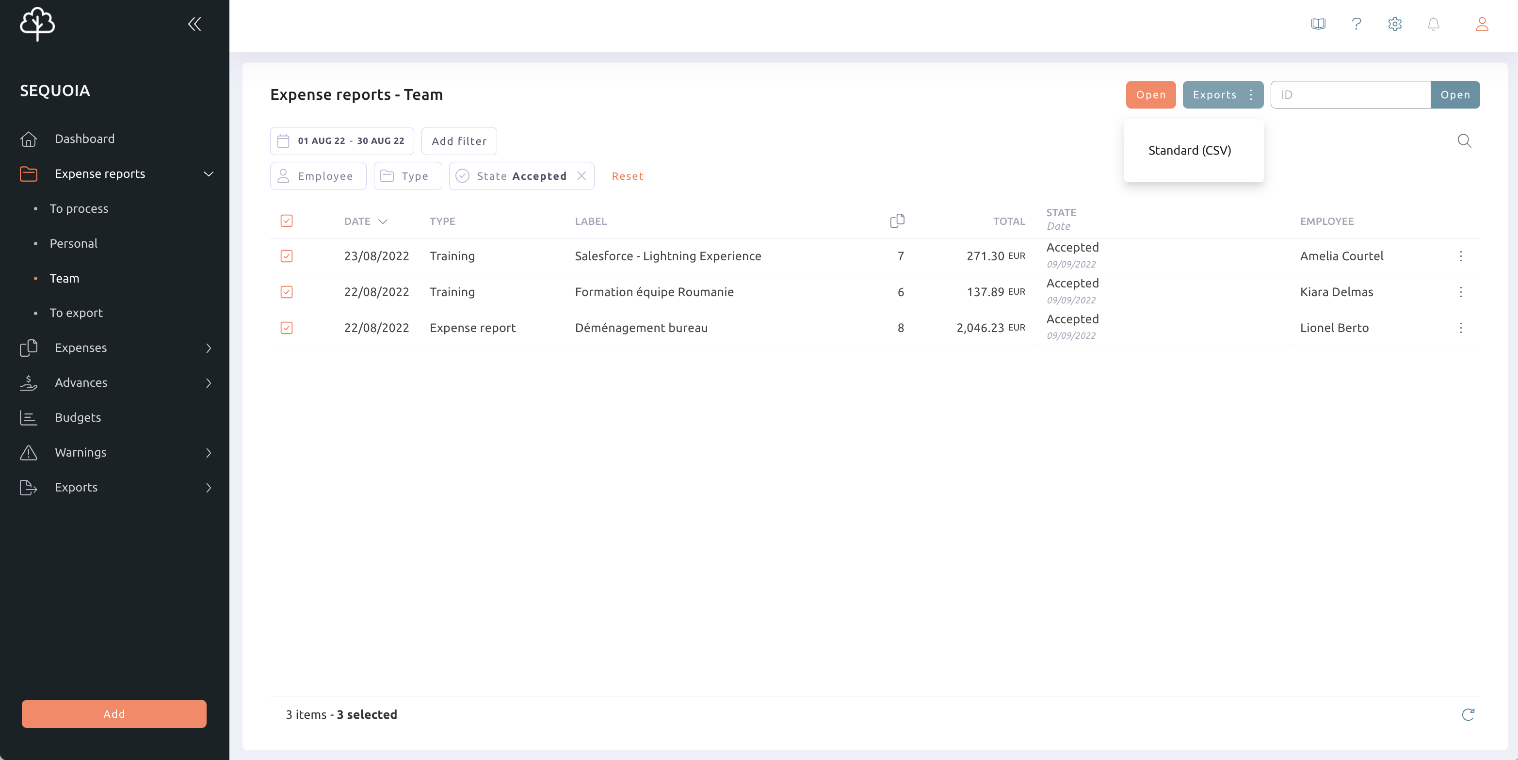Open the documentation book icon
The image size is (1518, 760).
[1318, 24]
